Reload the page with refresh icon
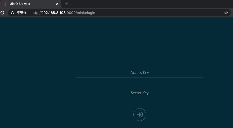Image resolution: width=233 pixels, height=128 pixels. [x=2, y=13]
